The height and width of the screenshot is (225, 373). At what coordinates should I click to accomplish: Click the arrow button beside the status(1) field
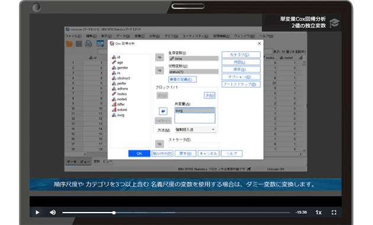(x=159, y=70)
